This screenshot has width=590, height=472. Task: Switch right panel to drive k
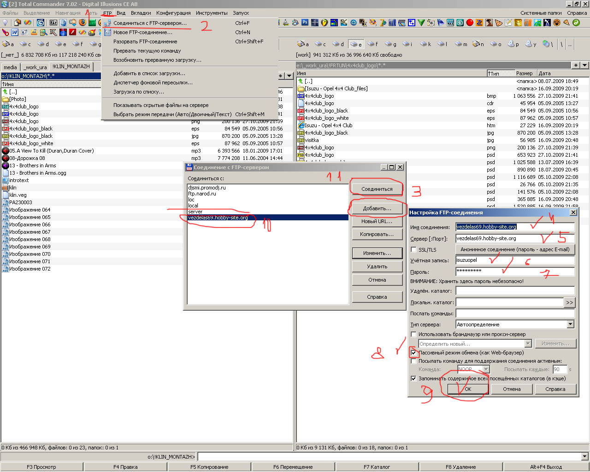click(x=426, y=44)
